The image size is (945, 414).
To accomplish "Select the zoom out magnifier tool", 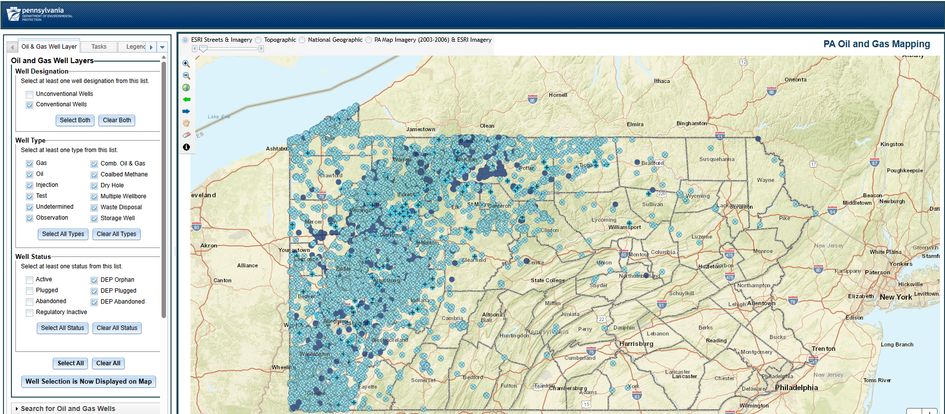I will [186, 76].
